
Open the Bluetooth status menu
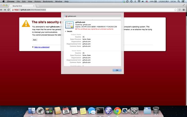[135, 2]
